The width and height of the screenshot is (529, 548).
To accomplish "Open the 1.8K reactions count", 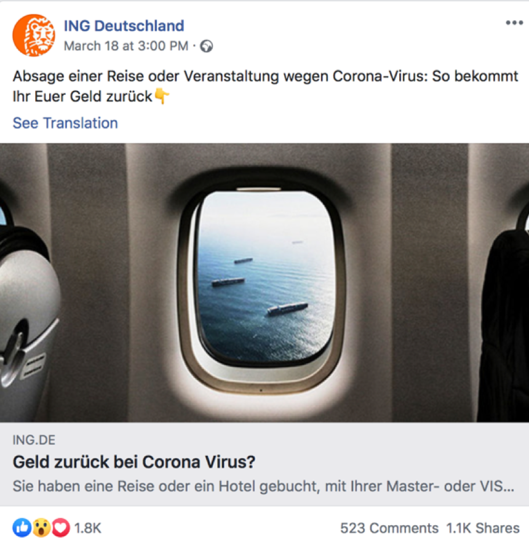I will (x=88, y=528).
